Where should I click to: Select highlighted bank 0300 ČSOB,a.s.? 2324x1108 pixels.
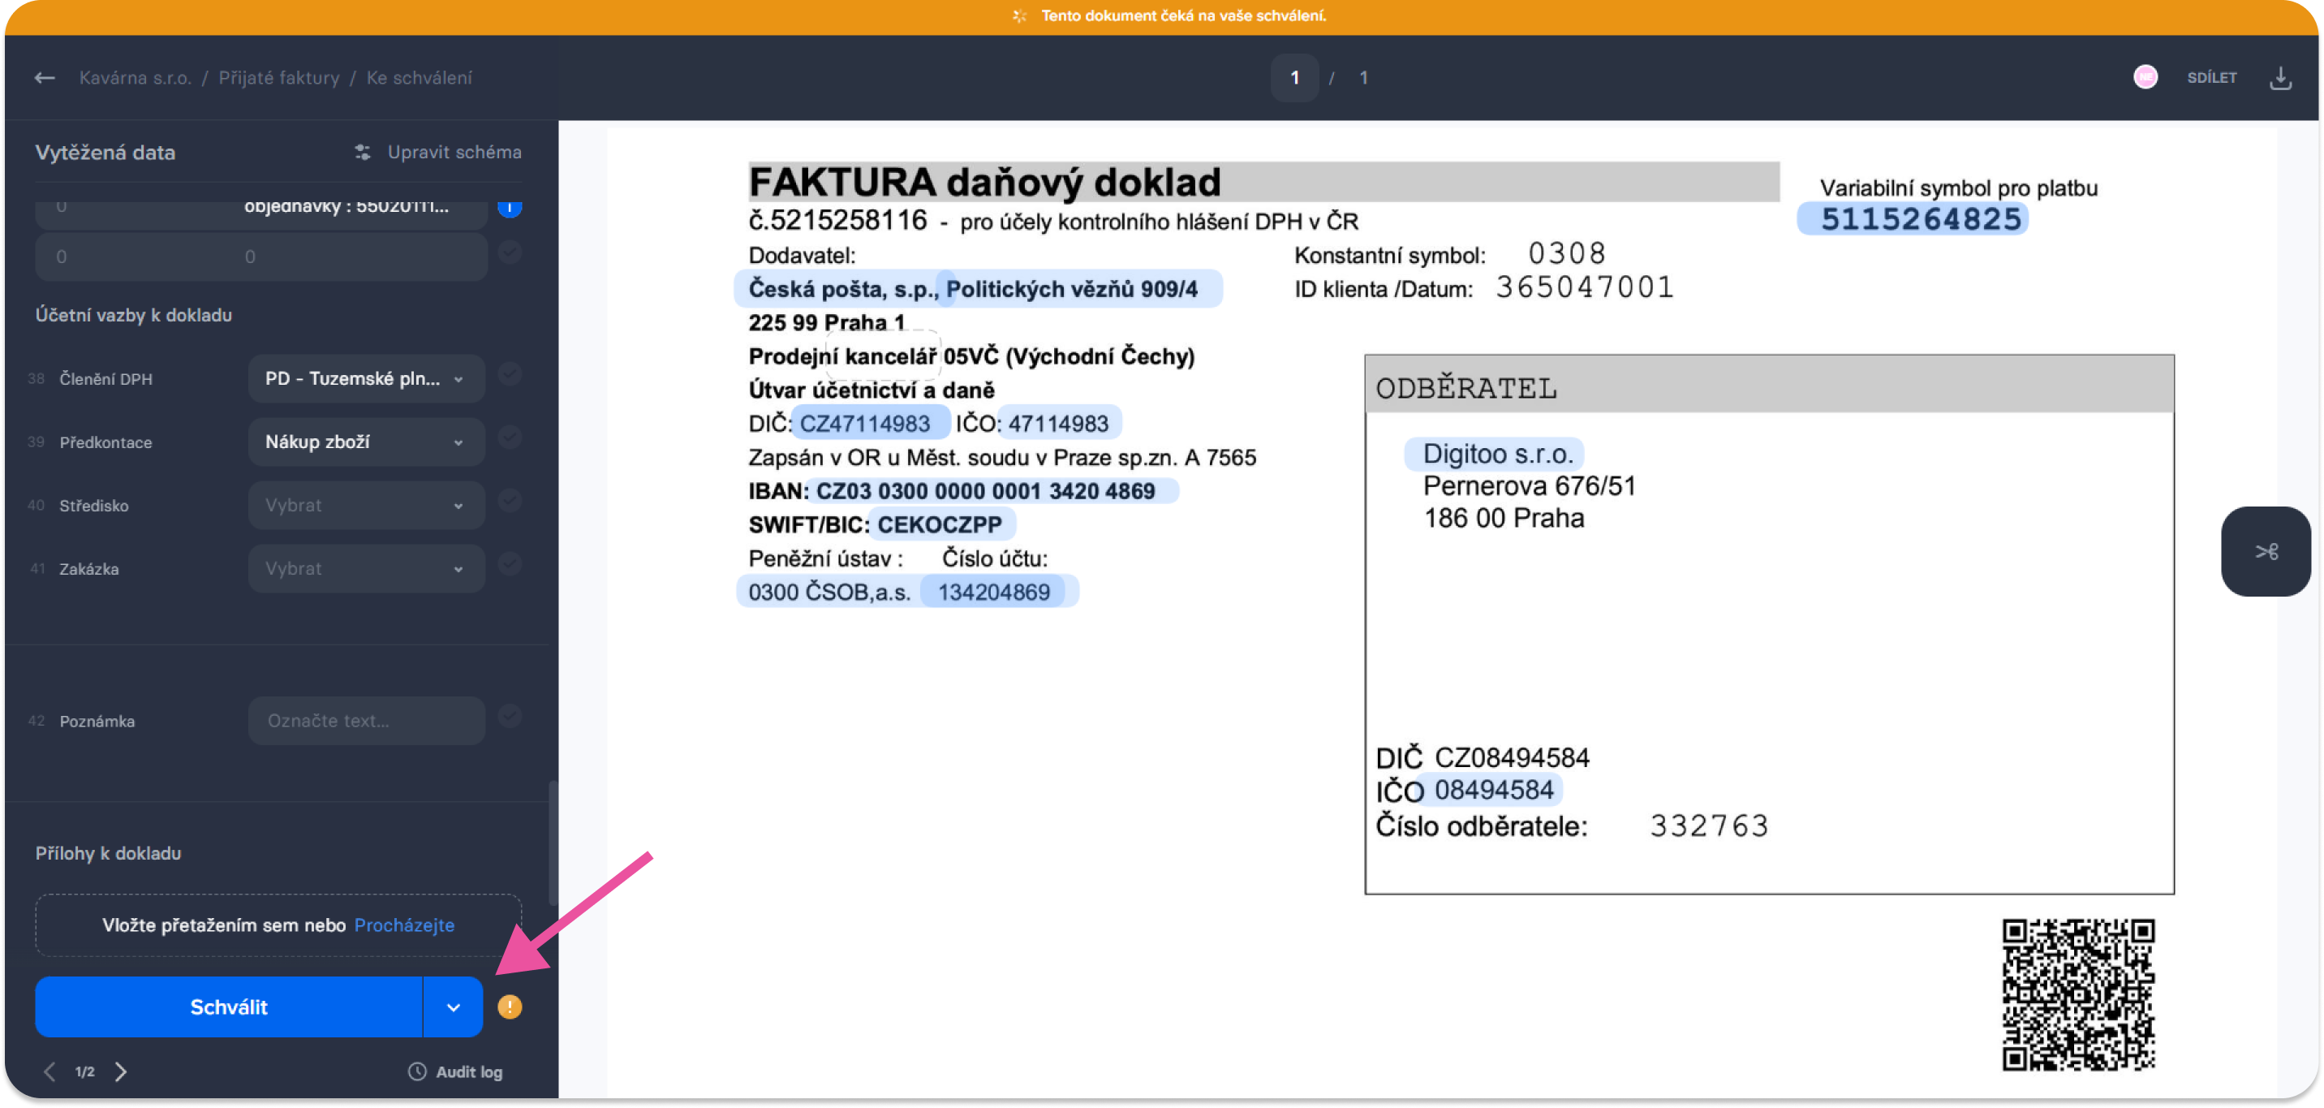click(829, 592)
